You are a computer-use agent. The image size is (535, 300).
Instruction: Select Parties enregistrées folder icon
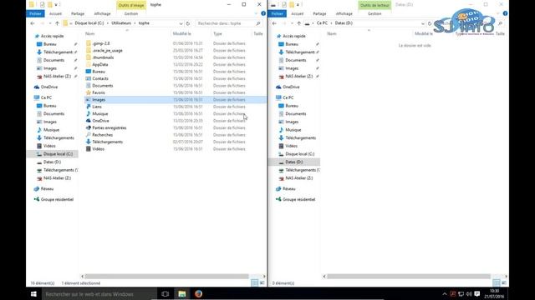point(89,127)
